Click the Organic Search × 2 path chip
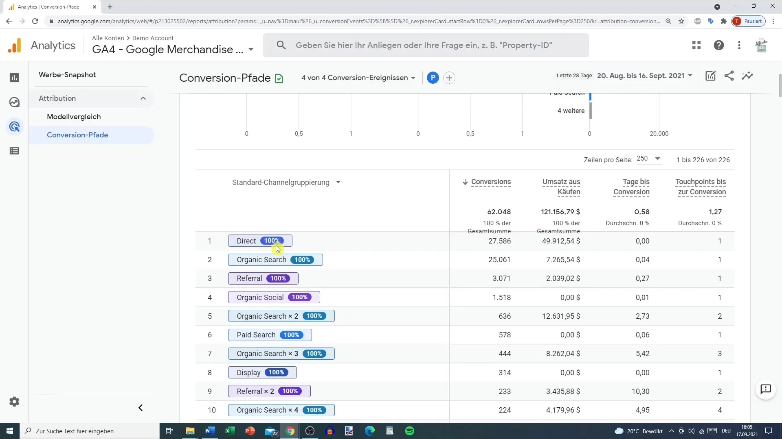Viewport: 782px width, 439px height. 281,316
